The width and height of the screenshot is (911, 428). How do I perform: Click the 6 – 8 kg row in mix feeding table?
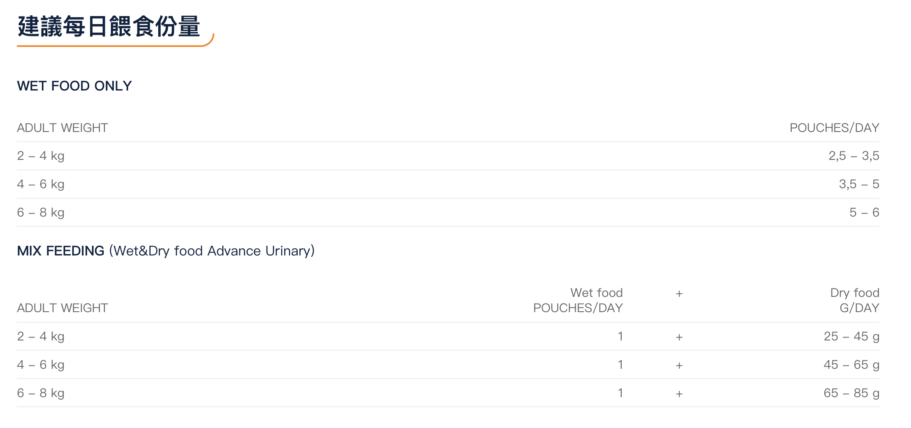point(41,393)
